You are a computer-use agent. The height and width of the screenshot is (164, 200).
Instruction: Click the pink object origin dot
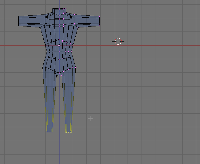coord(59,45)
